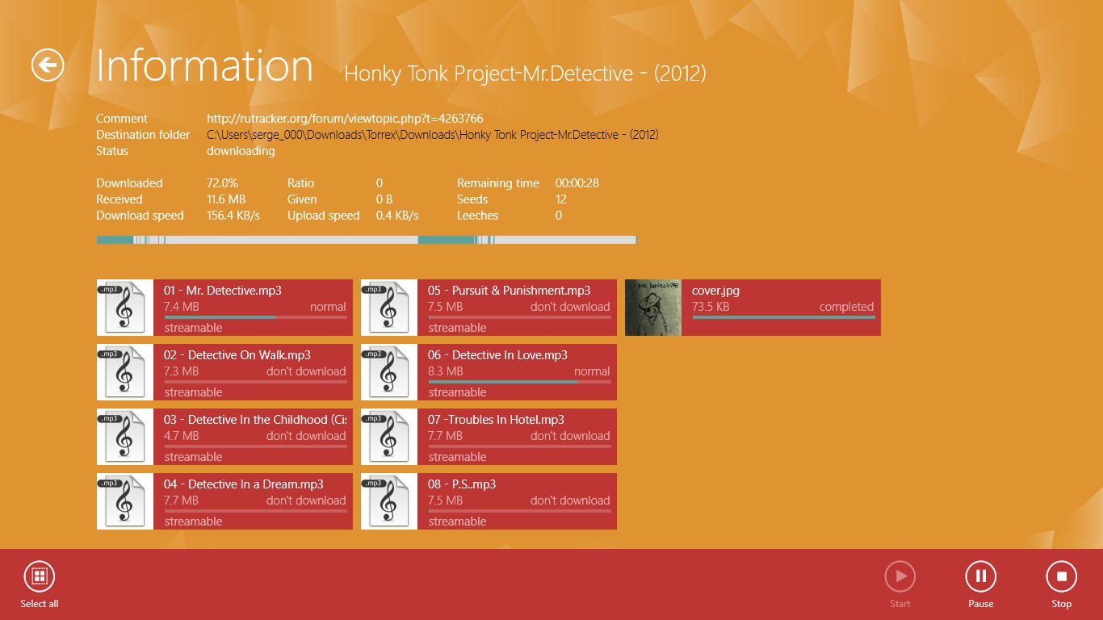Select 04 - Detective In a Dream.mp3 tile

point(224,501)
